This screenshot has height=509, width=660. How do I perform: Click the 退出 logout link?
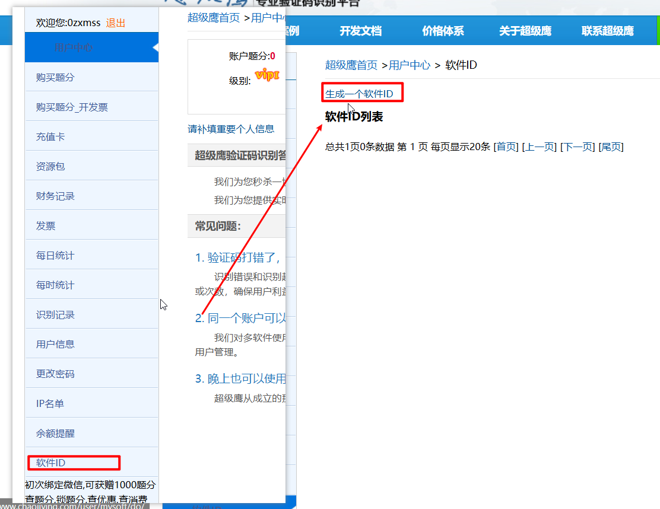click(116, 23)
